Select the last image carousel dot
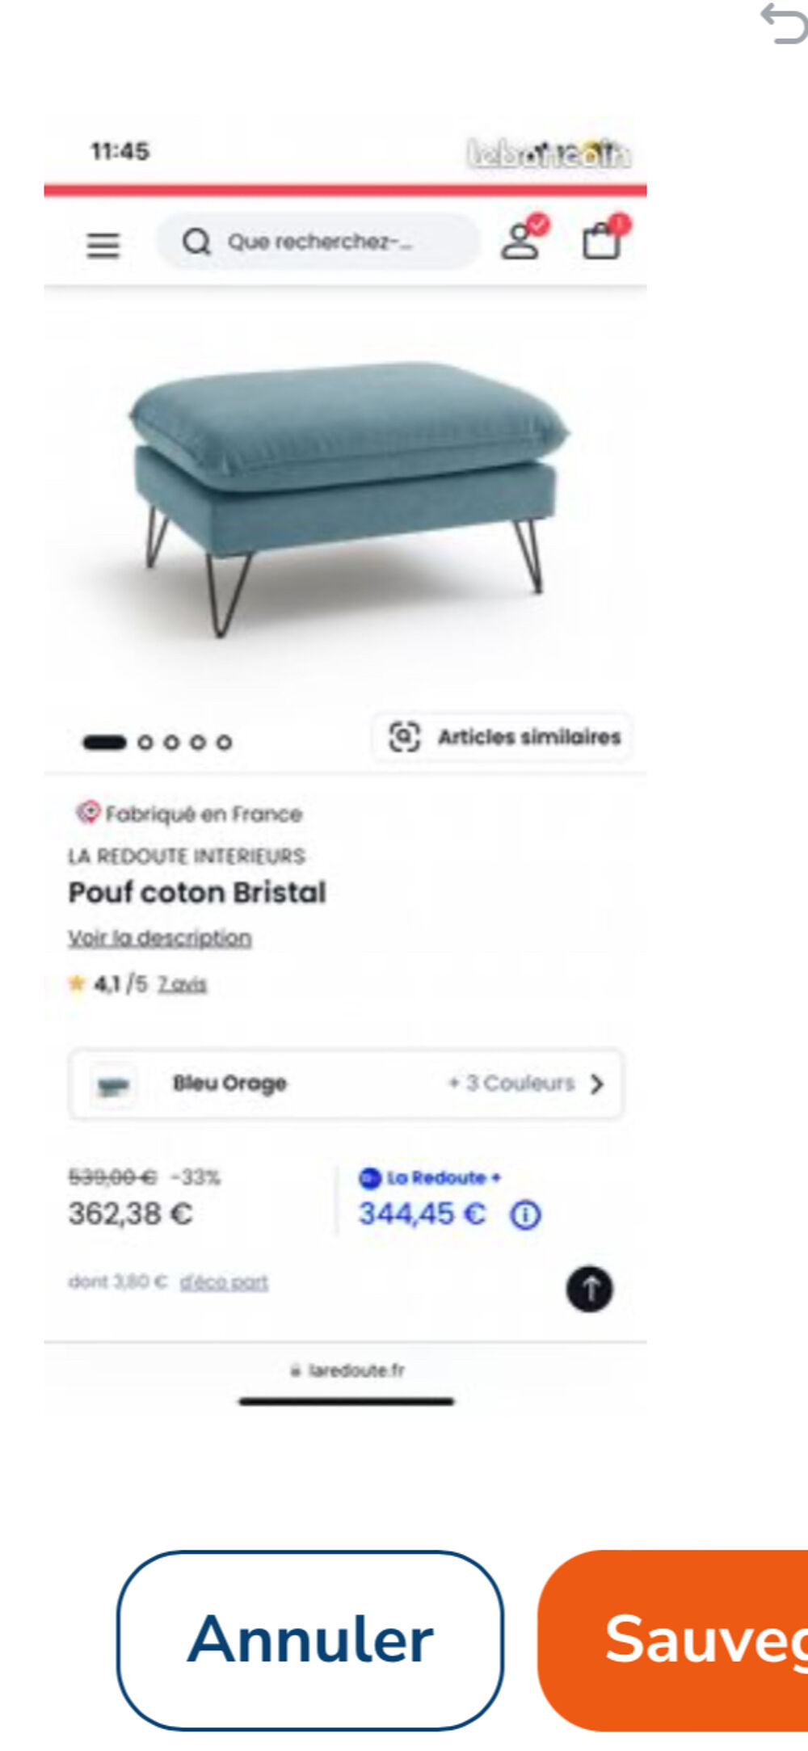This screenshot has width=808, height=1751. click(224, 742)
